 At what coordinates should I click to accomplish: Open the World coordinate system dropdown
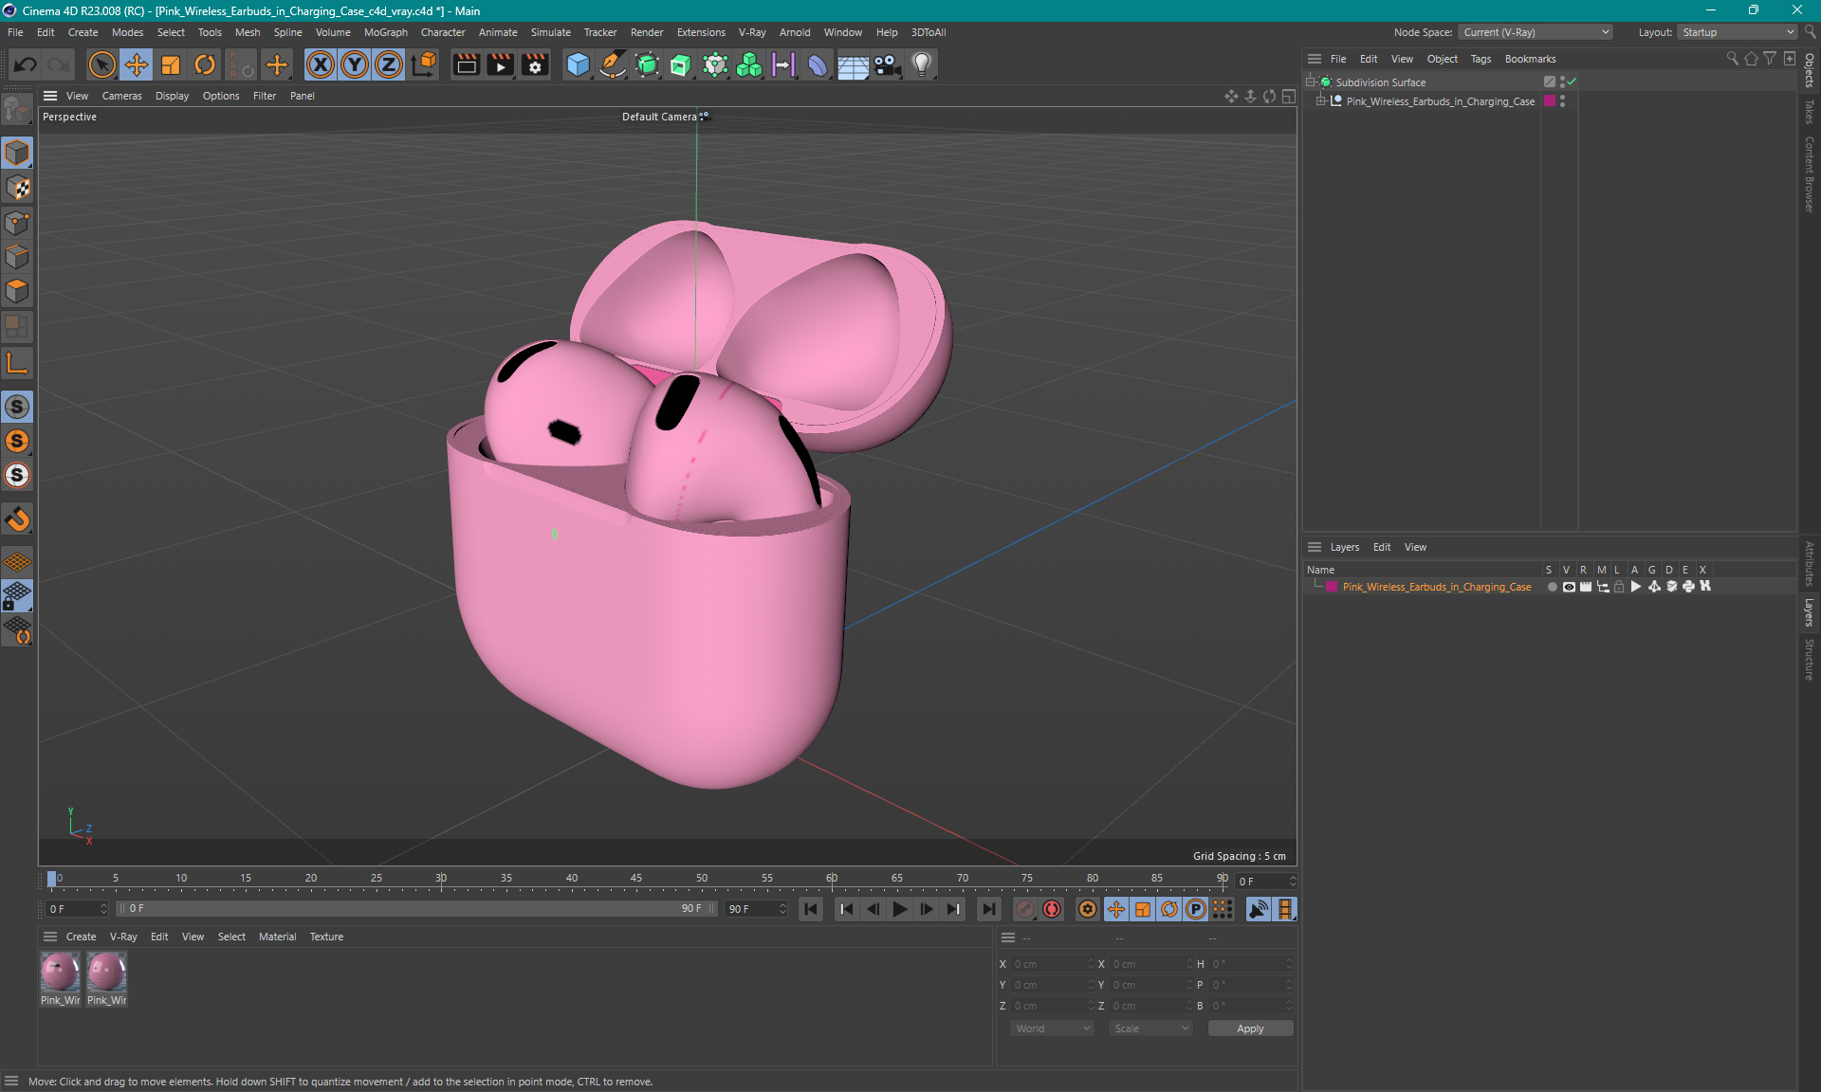point(1052,1028)
